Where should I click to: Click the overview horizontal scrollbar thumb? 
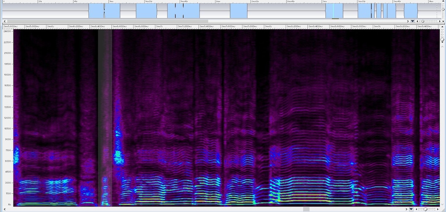(x=107, y=21)
